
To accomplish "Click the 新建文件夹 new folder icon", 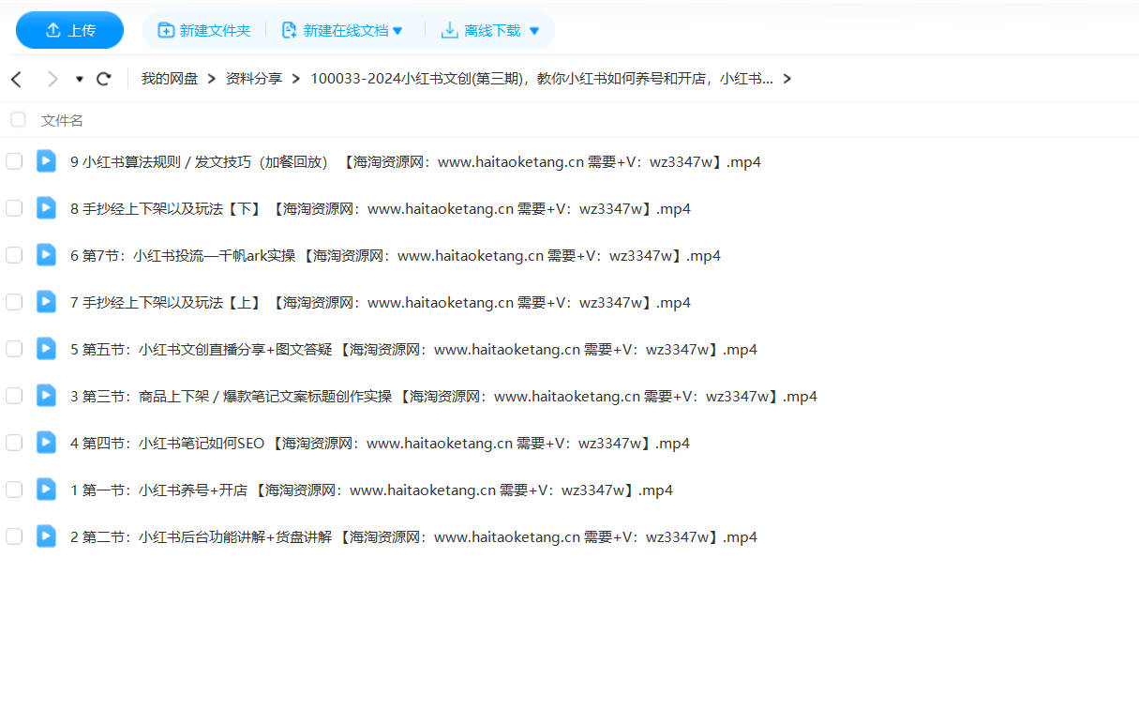I will click(x=166, y=30).
